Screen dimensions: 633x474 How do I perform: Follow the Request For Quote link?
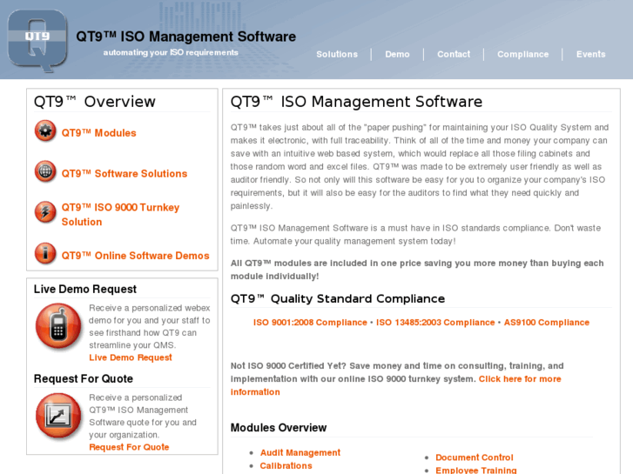129,447
